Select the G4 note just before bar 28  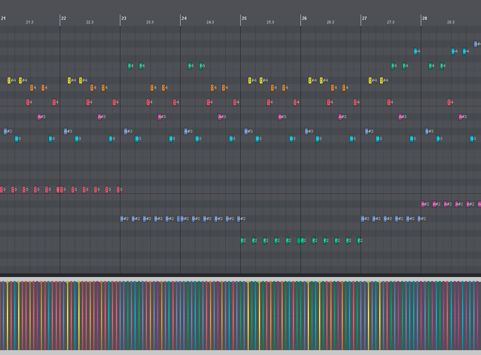pos(416,51)
